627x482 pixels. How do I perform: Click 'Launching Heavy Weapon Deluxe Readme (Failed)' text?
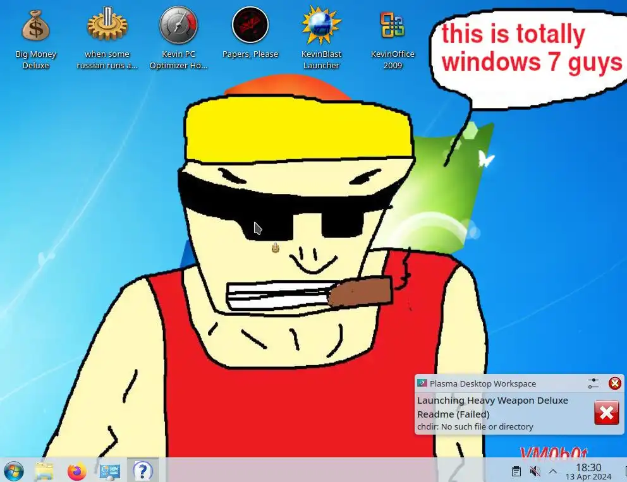coord(492,407)
